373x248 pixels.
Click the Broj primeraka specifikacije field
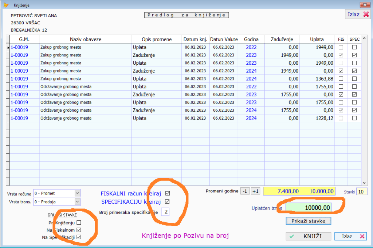(165, 212)
